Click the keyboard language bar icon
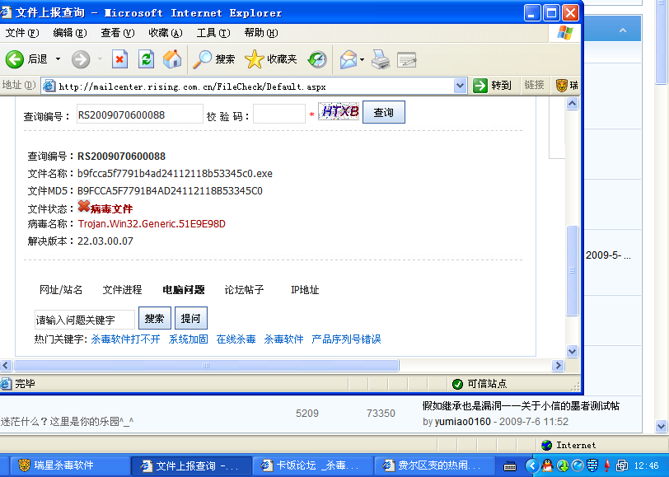The width and height of the screenshot is (669, 477). [x=509, y=465]
